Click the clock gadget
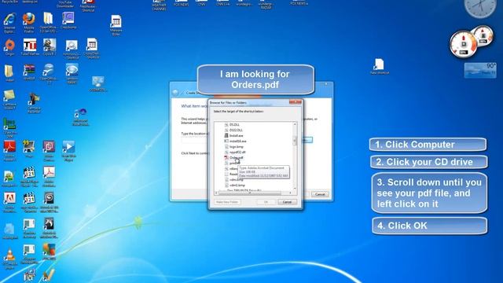 tap(480, 8)
